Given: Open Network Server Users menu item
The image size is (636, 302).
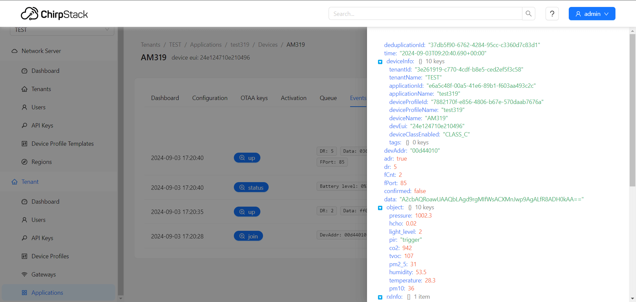Looking at the screenshot, I should [38, 107].
